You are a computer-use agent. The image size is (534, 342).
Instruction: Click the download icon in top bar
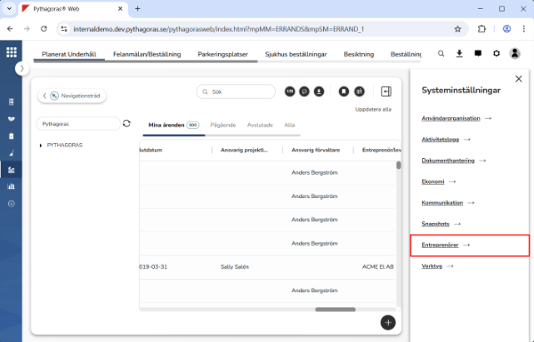pos(459,53)
